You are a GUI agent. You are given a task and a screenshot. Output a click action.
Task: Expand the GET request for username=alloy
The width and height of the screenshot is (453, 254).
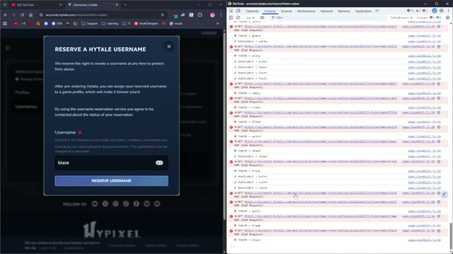(x=236, y=47)
